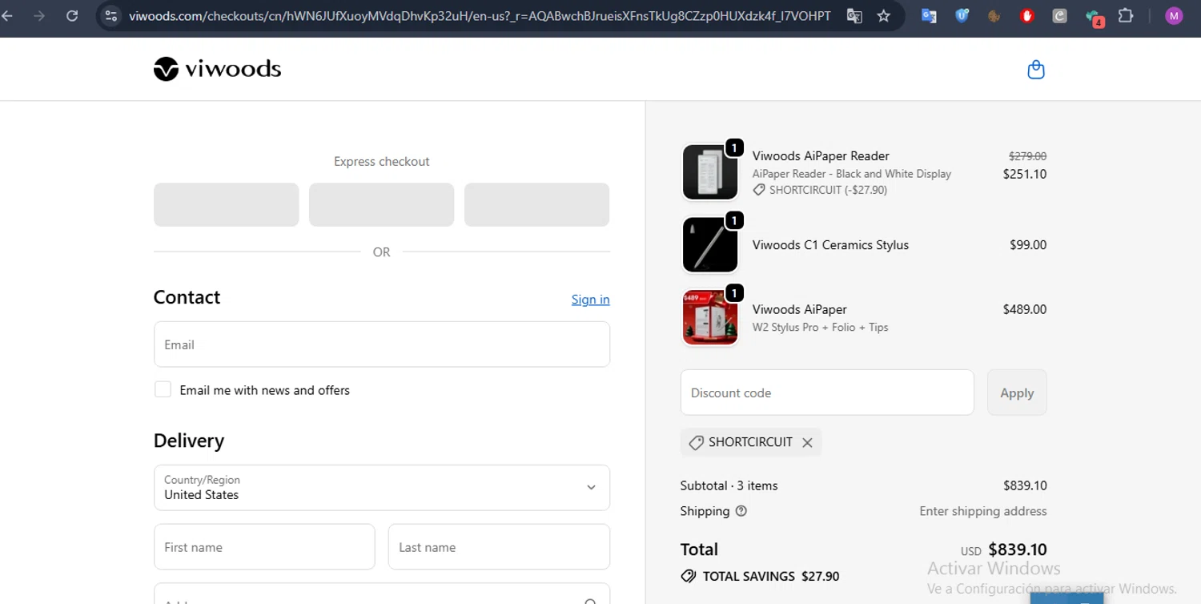
Task: Click the third express checkout button
Action: (536, 204)
